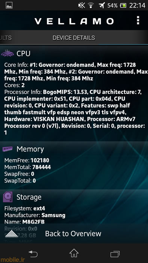Tap the Memory RAM stick icon
This screenshot has height=263, width=148.
[x=8, y=149]
